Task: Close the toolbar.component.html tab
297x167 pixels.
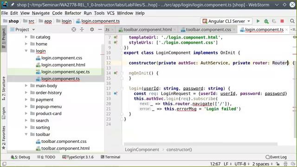Action: click(174, 30)
